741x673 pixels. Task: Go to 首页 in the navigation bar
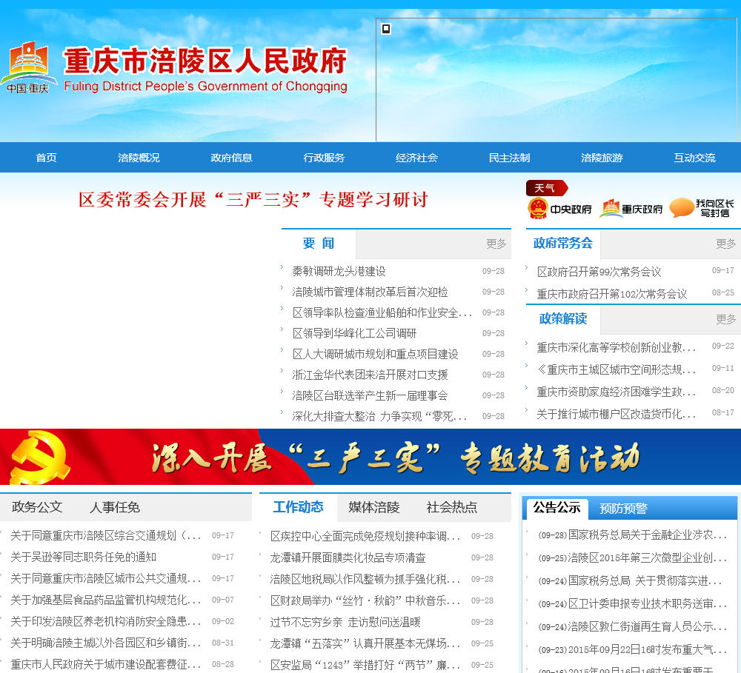[46, 158]
